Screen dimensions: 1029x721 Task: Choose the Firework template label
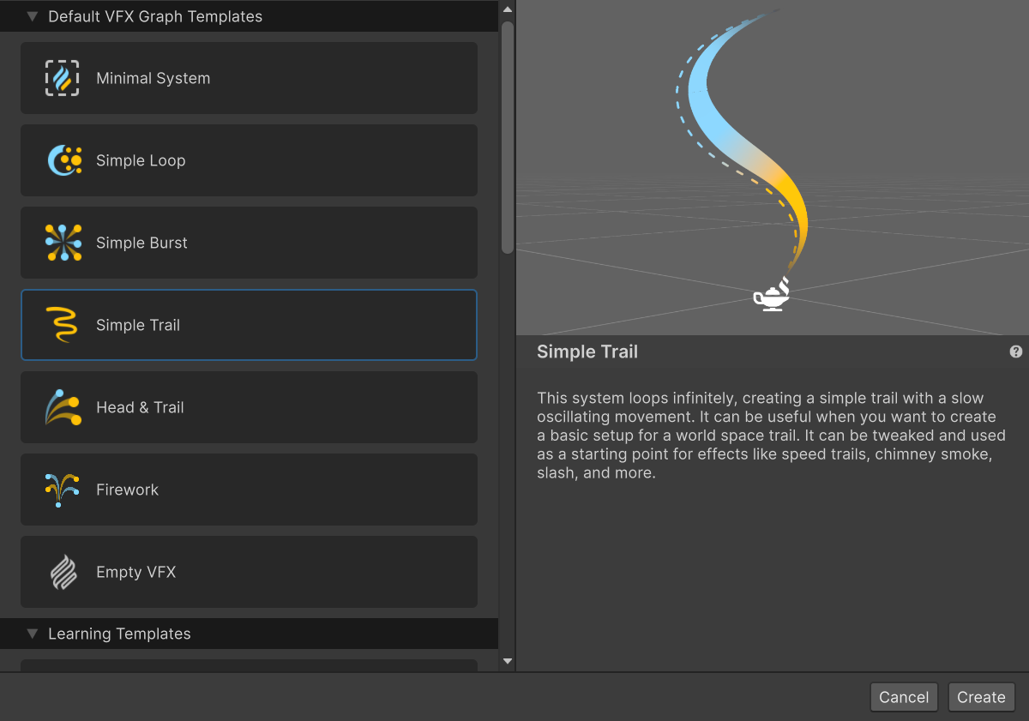pos(127,490)
